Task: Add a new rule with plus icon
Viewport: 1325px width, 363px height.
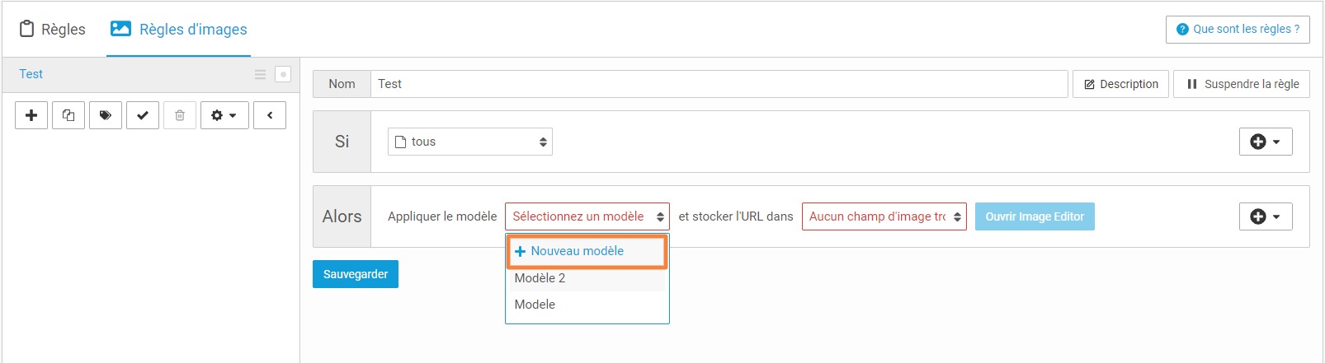Action: click(x=31, y=115)
